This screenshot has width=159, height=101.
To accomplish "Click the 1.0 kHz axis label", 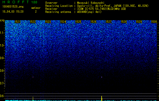I will 2,45.
